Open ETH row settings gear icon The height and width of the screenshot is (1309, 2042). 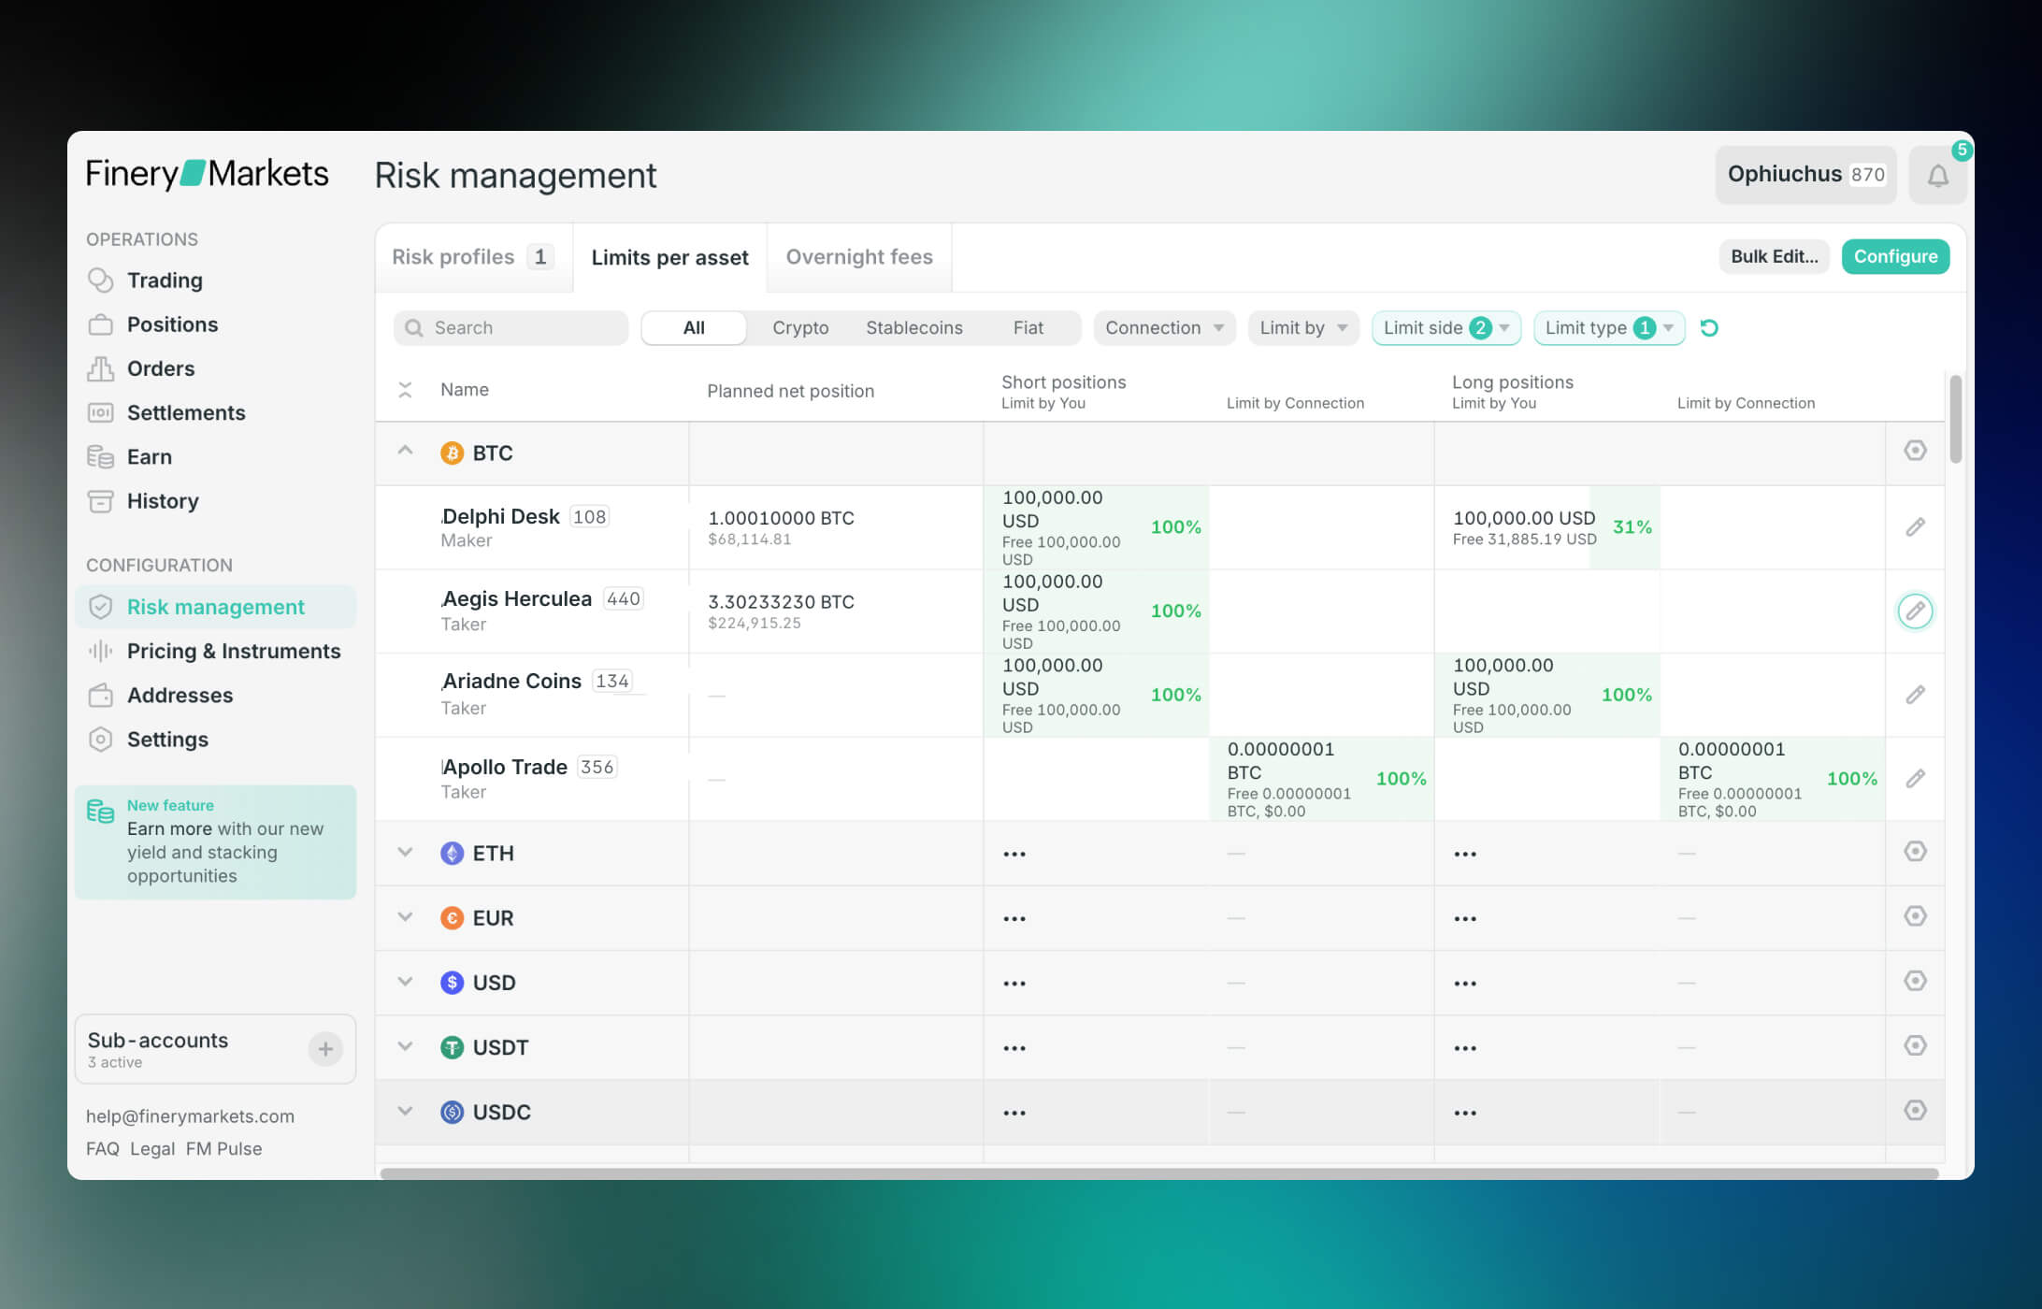[x=1915, y=852]
